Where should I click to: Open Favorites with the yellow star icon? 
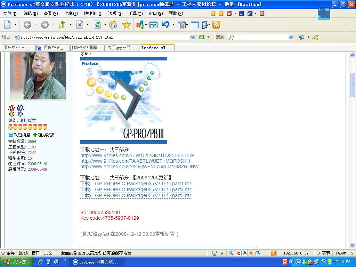[x=126, y=25]
